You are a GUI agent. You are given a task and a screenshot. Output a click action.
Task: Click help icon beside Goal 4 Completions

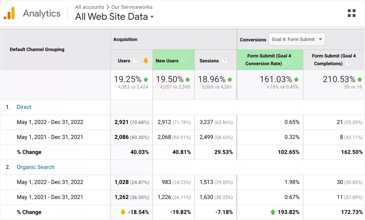click(x=348, y=63)
